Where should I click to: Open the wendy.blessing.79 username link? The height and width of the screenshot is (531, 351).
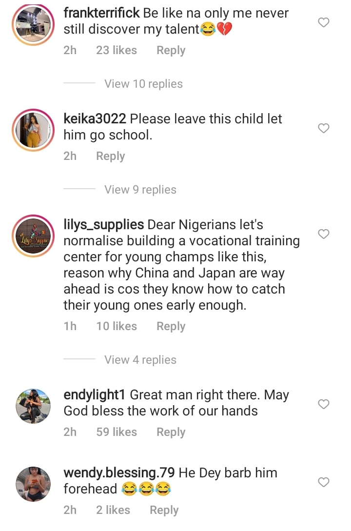(119, 473)
